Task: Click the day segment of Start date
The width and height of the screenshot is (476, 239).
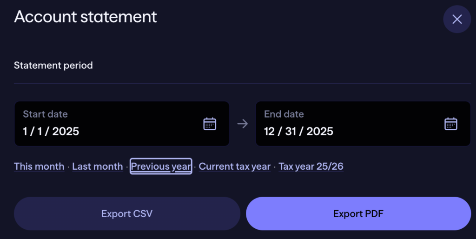Action: click(x=39, y=132)
